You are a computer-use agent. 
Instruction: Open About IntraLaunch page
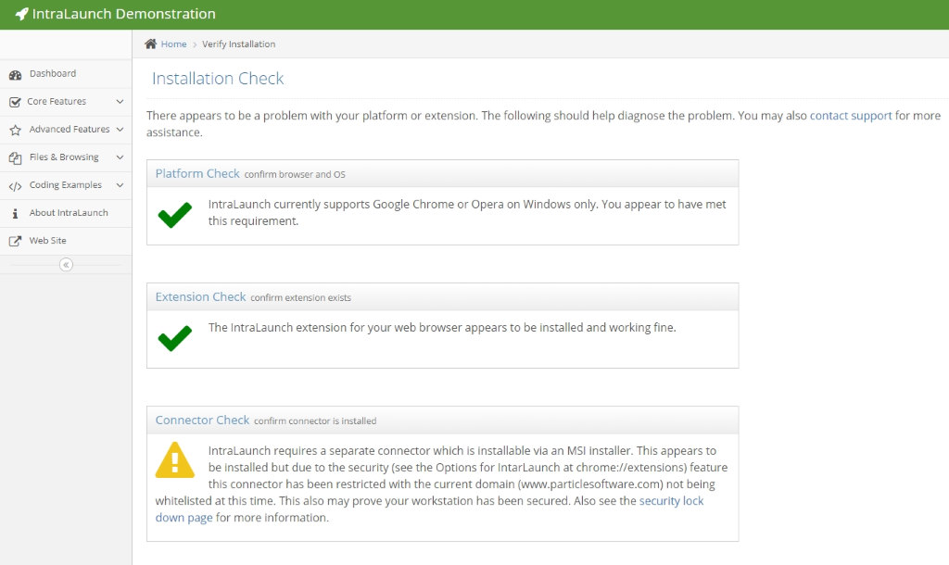(66, 213)
